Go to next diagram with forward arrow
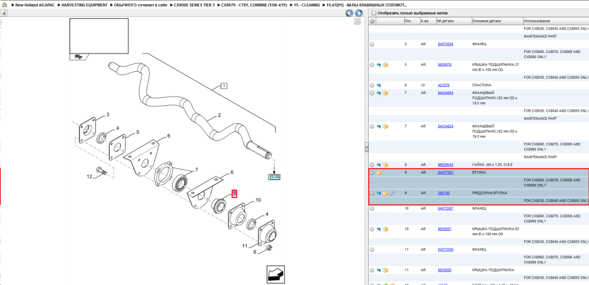This screenshot has width=589, height=285. pyautogui.click(x=358, y=13)
